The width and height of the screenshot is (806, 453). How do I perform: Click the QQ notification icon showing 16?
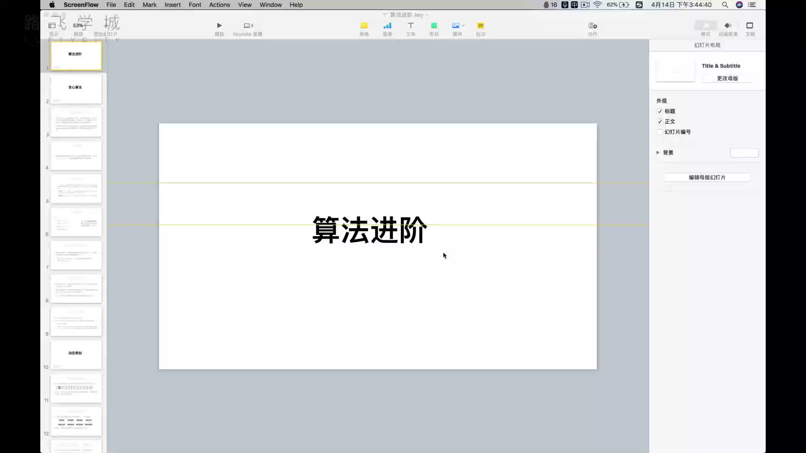550,5
